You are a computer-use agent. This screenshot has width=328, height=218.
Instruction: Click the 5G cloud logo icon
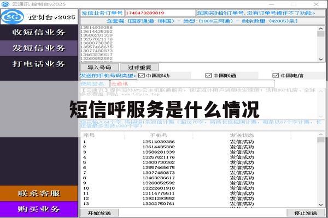(x=13, y=17)
